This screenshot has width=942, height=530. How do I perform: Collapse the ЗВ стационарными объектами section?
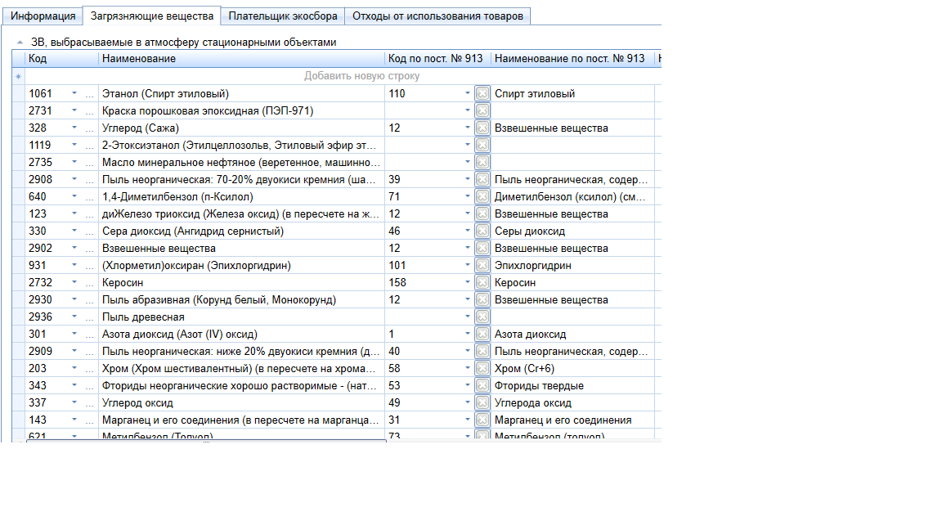tap(20, 42)
